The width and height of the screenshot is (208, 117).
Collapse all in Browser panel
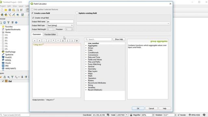(x=12, y=22)
